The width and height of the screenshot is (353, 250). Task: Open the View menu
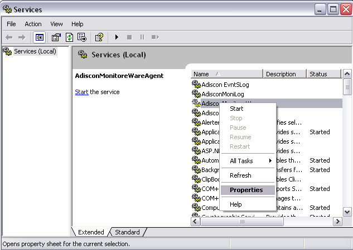[x=56, y=24]
